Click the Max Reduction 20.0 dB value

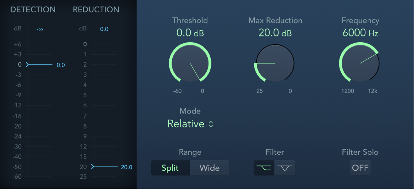pos(275,33)
